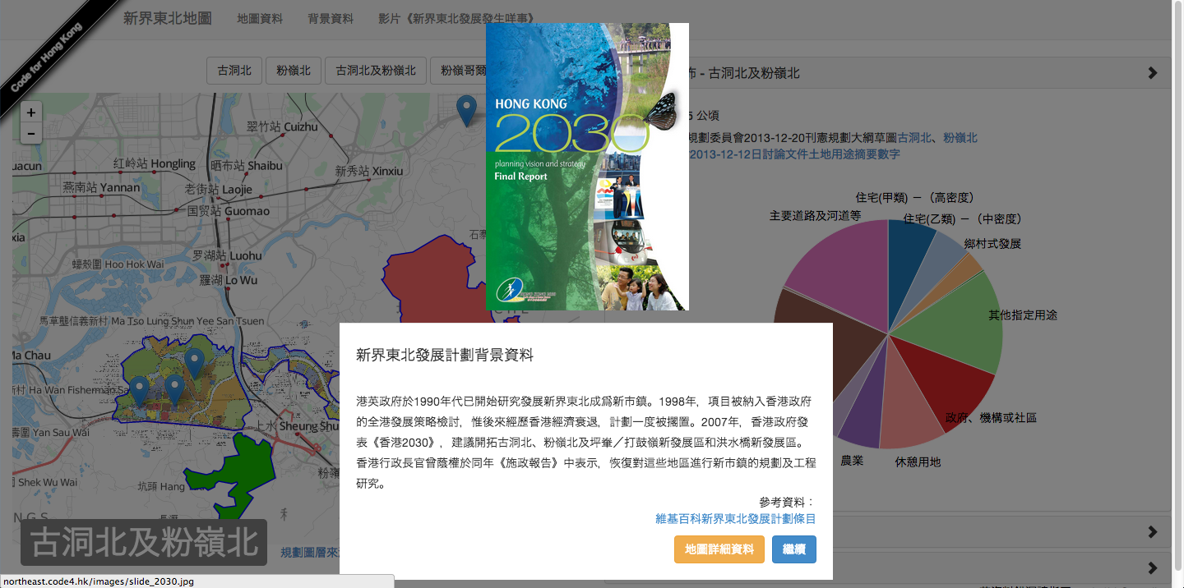The image size is (1184, 588).
Task: Click the map zoom out minus button
Action: point(31,133)
